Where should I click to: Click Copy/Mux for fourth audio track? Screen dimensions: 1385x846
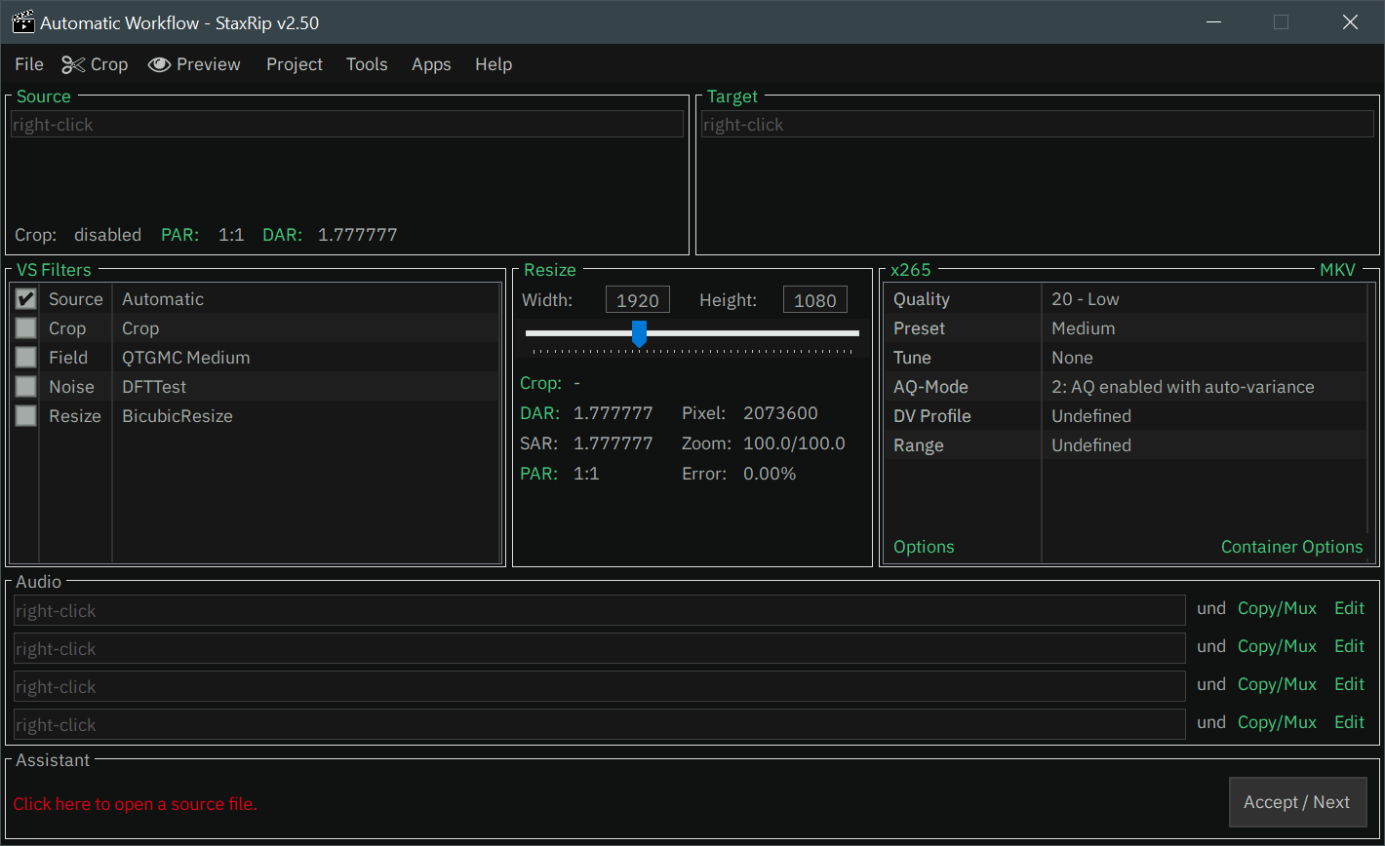[1277, 722]
